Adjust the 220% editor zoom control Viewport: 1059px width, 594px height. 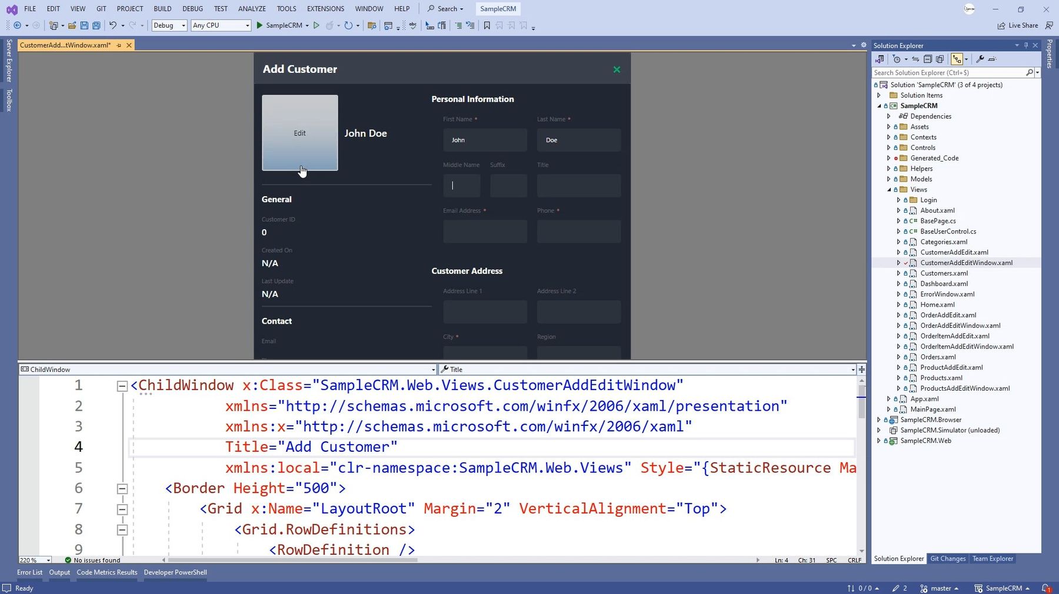tap(34, 560)
